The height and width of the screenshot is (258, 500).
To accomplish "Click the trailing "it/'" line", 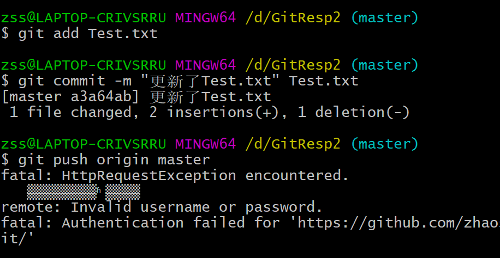I will (17, 238).
